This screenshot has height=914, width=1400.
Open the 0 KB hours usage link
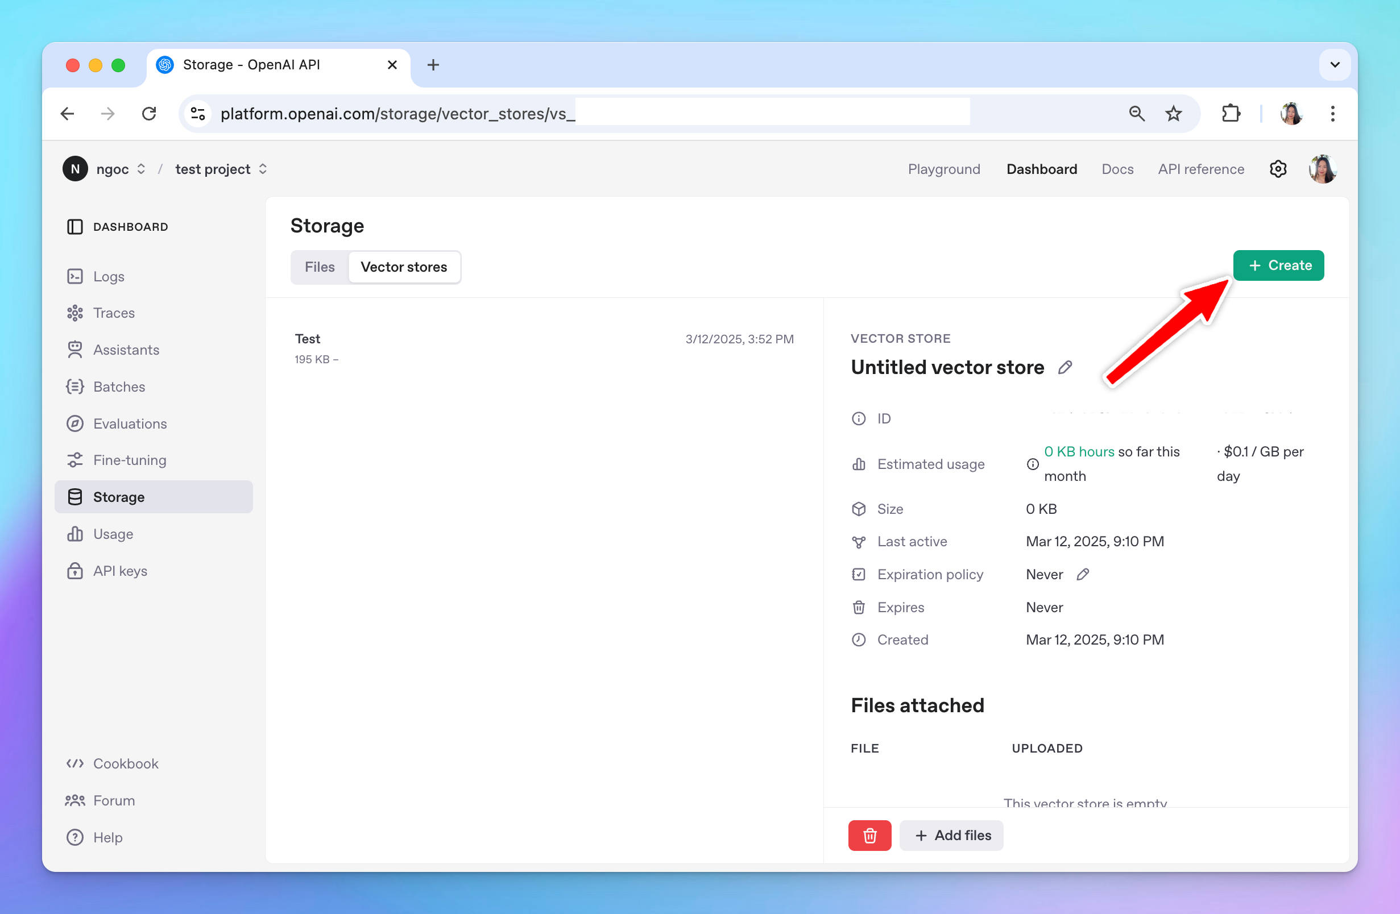[x=1079, y=452]
